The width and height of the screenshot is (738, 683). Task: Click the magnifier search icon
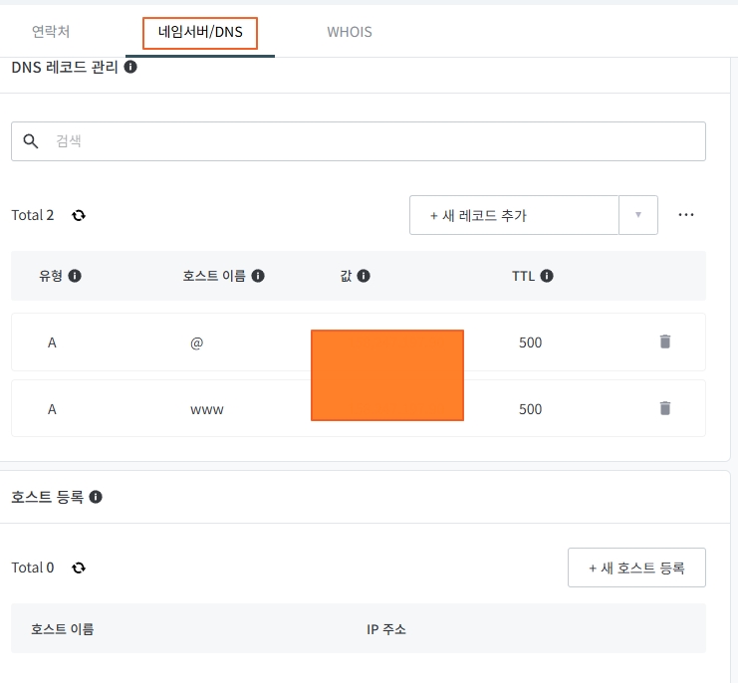31,141
